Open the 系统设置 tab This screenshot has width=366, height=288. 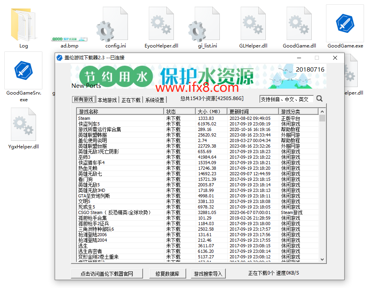coord(155,100)
